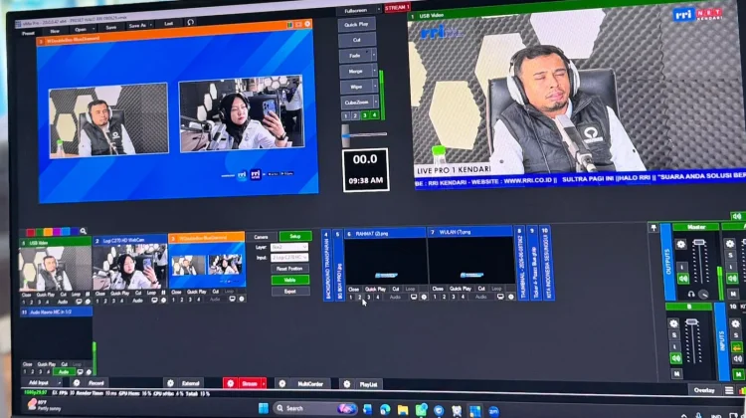Image resolution: width=746 pixels, height=418 pixels.
Task: Open the Preset menu
Action: 28,33
